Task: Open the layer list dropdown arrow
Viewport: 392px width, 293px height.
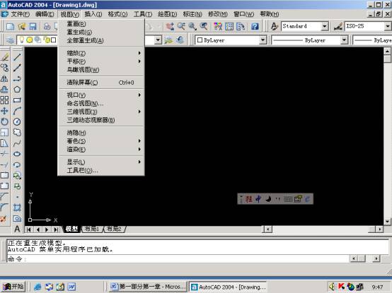Action: 158,40
